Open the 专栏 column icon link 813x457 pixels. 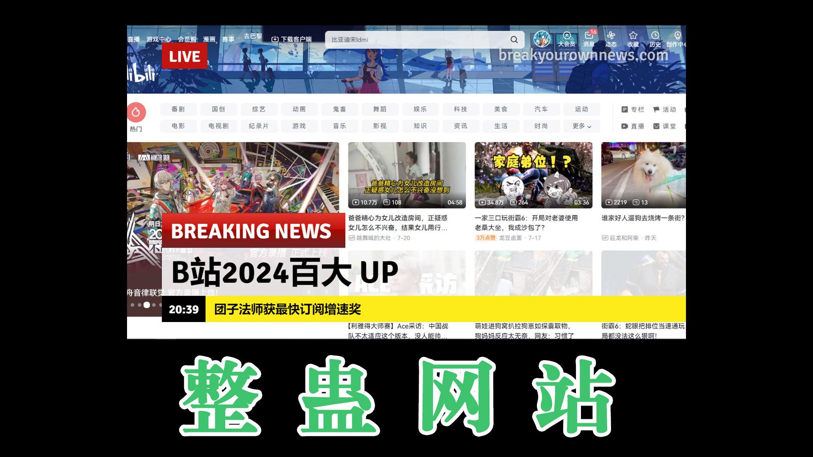[x=633, y=110]
